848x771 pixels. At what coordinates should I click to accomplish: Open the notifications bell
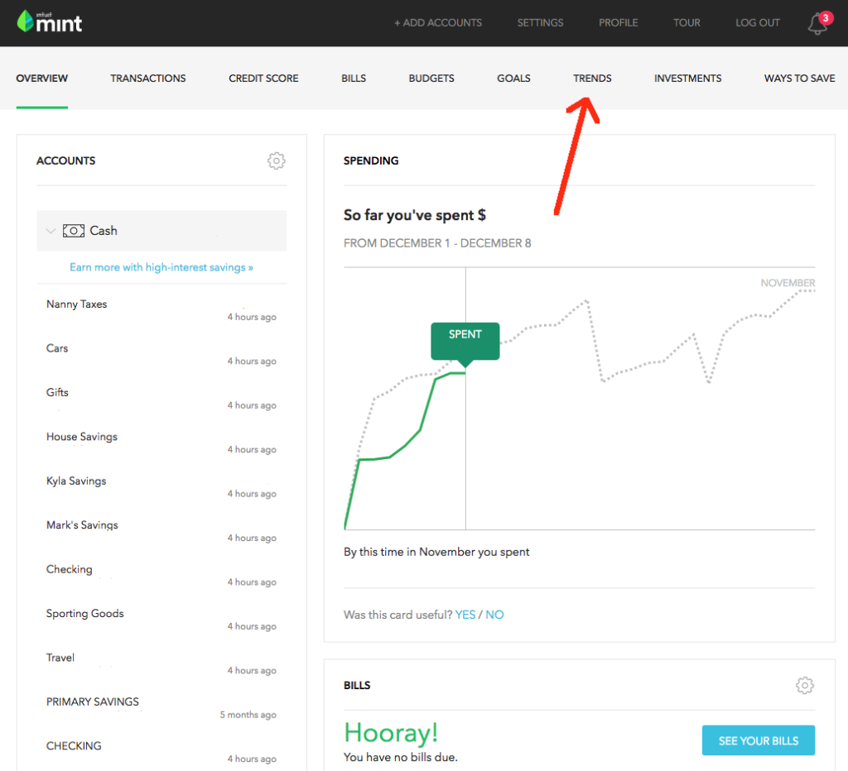pos(818,24)
